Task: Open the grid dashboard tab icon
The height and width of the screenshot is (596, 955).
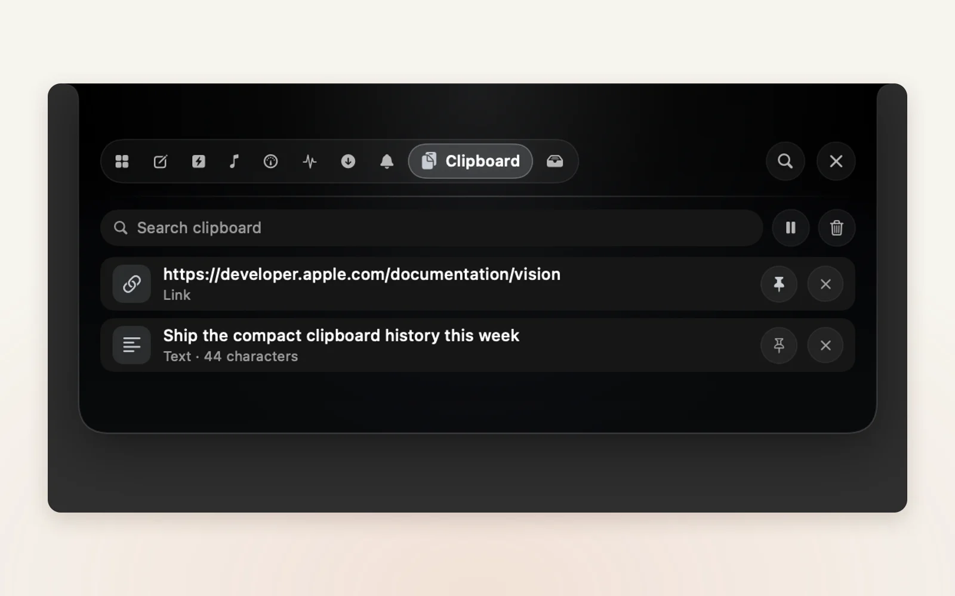Action: (122, 162)
